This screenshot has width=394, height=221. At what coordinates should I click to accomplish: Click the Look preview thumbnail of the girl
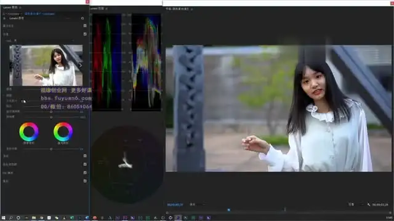(46, 65)
